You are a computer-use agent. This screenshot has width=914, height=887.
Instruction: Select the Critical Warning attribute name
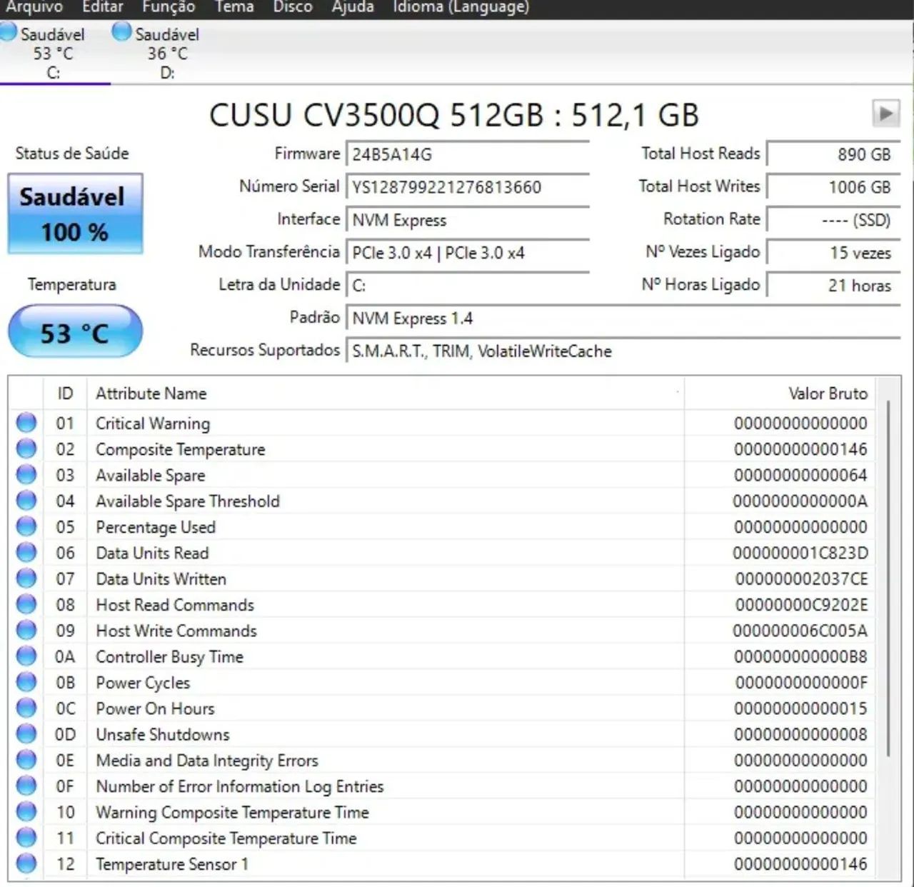coord(153,424)
